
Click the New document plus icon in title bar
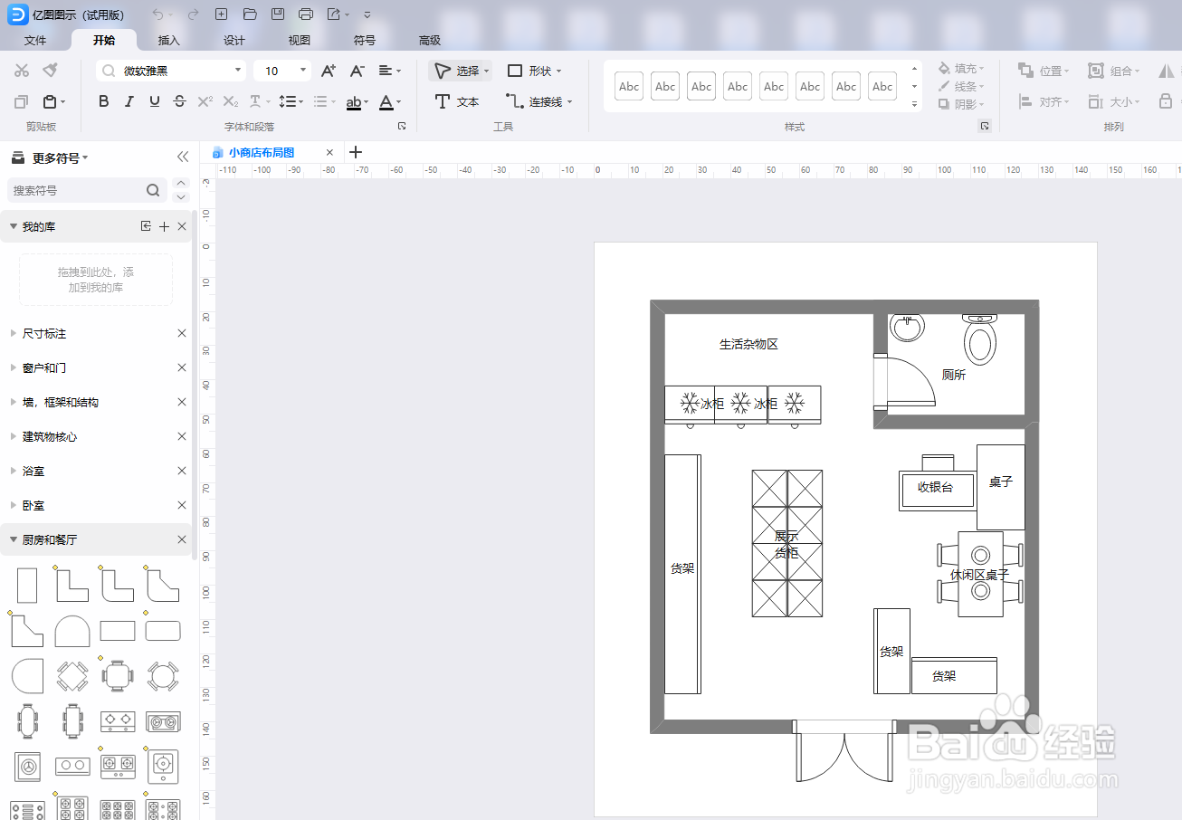pyautogui.click(x=221, y=14)
